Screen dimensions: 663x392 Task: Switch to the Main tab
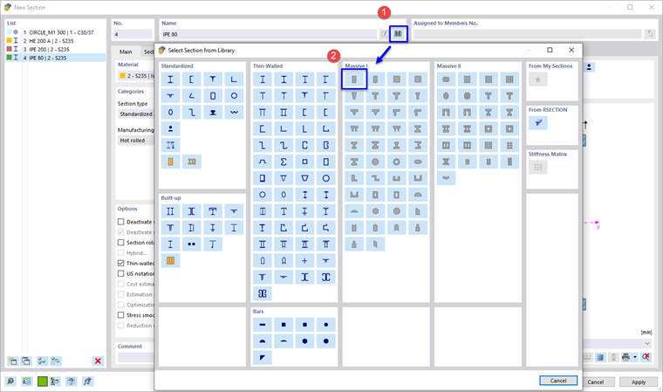(126, 52)
